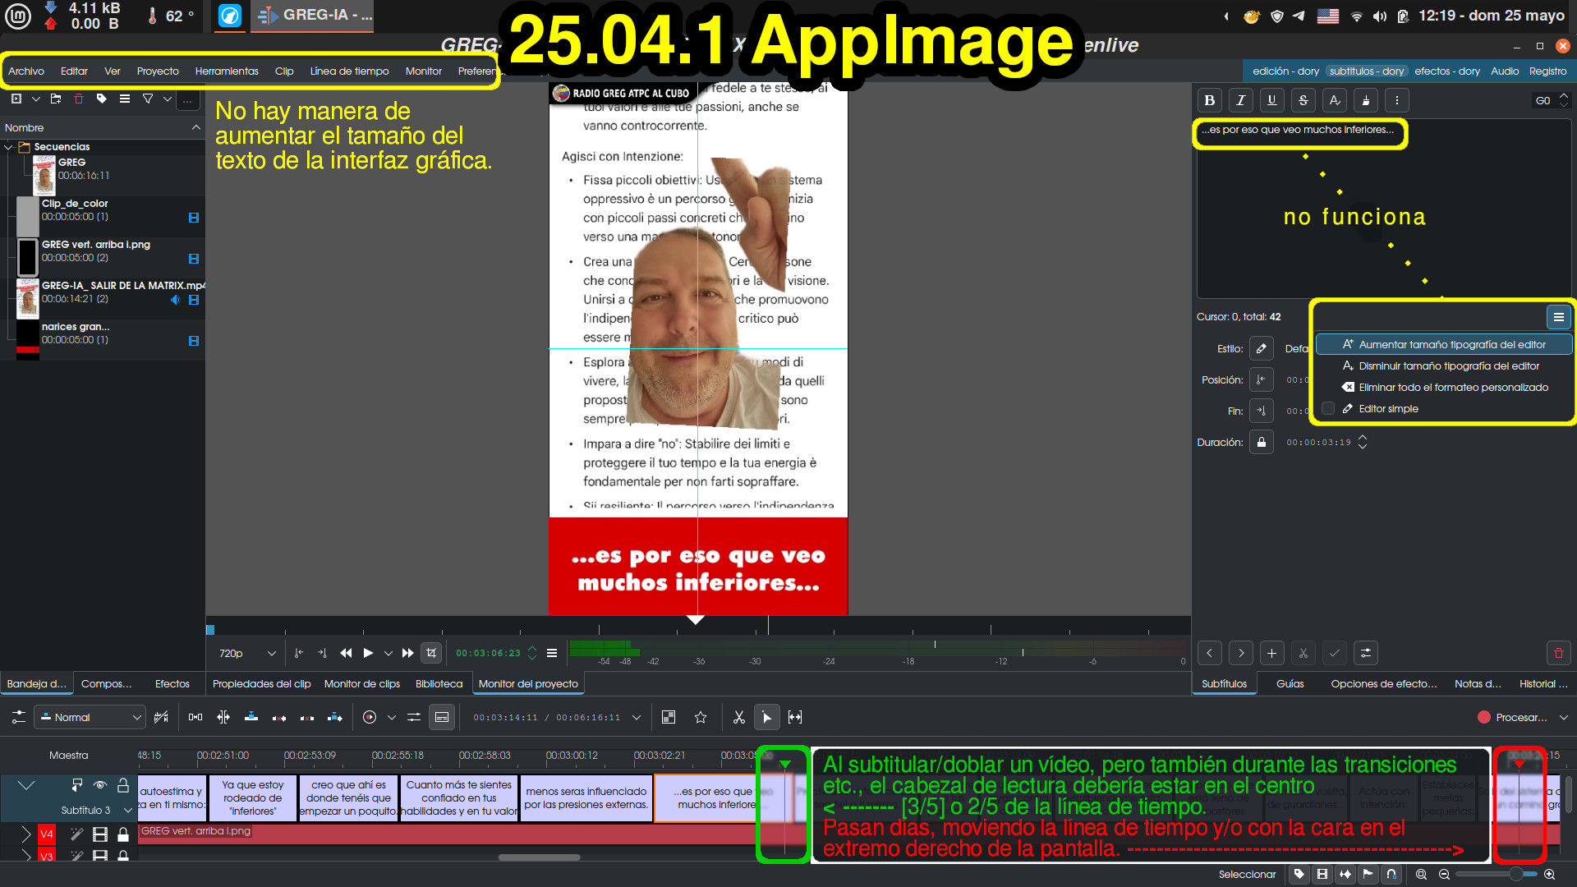
Task: Open the Efectos tab
Action: [x=172, y=683]
